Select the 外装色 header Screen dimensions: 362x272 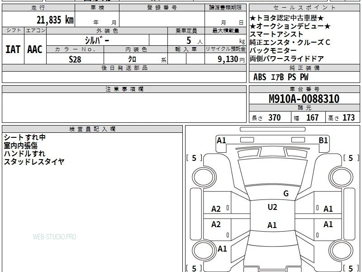107,30
